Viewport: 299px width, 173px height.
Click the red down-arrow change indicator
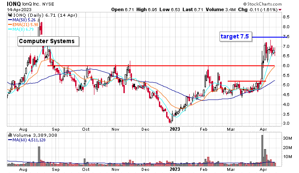[x=280, y=10]
